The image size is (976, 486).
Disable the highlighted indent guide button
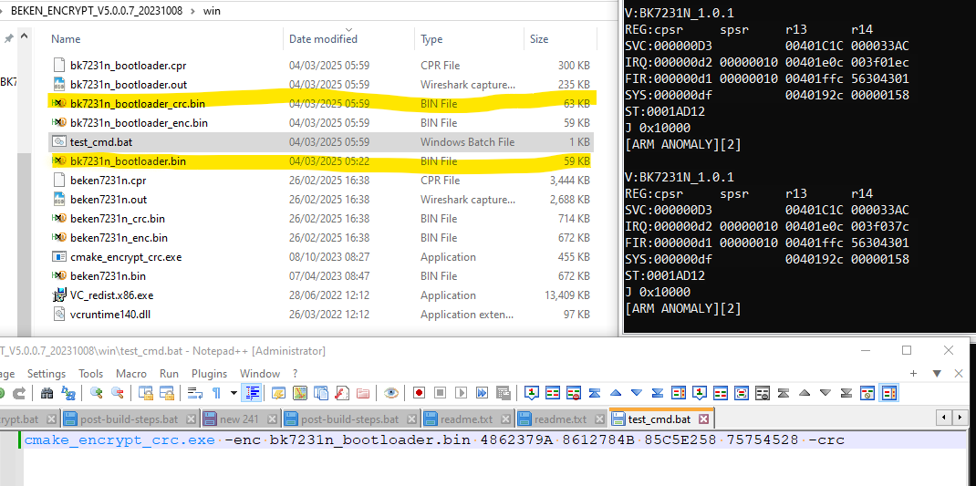tap(253, 393)
